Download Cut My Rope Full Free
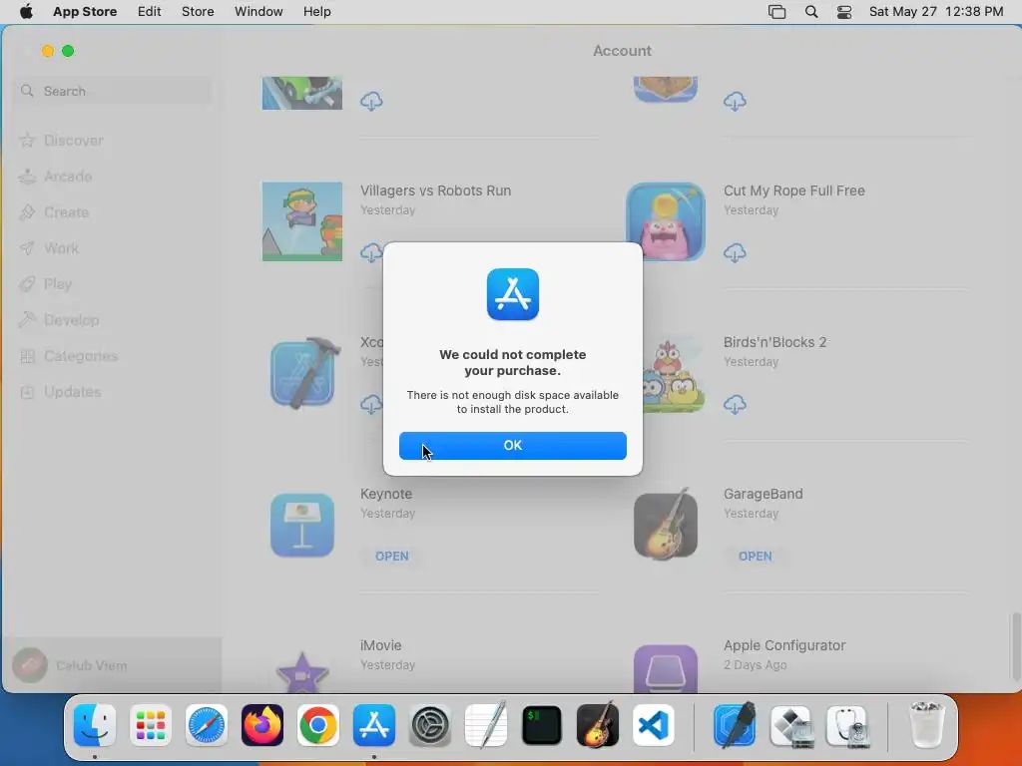 735,252
